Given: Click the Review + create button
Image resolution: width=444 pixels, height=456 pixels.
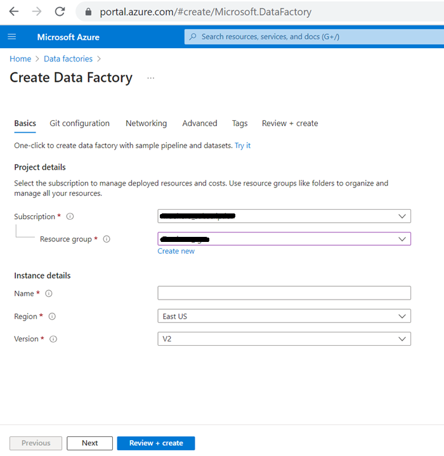Looking at the screenshot, I should pyautogui.click(x=156, y=443).
